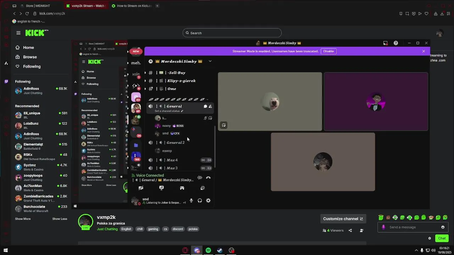
Task: Click the green Chat send button
Action: (442, 238)
